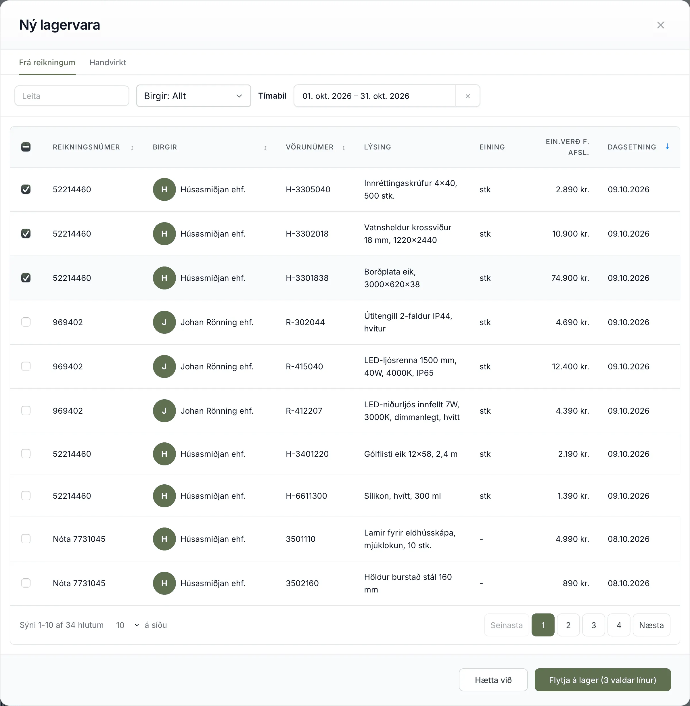Toggle the select-all header checkbox
The width and height of the screenshot is (690, 706).
point(26,147)
